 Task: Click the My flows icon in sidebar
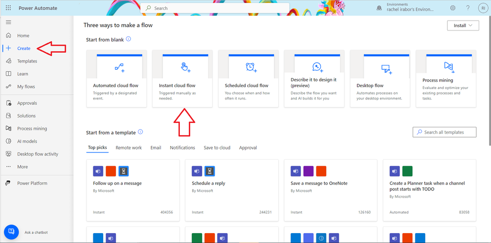pyautogui.click(x=9, y=87)
